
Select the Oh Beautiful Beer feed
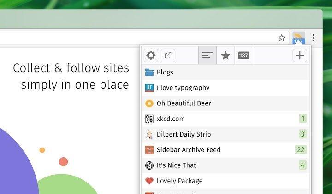point(225,103)
